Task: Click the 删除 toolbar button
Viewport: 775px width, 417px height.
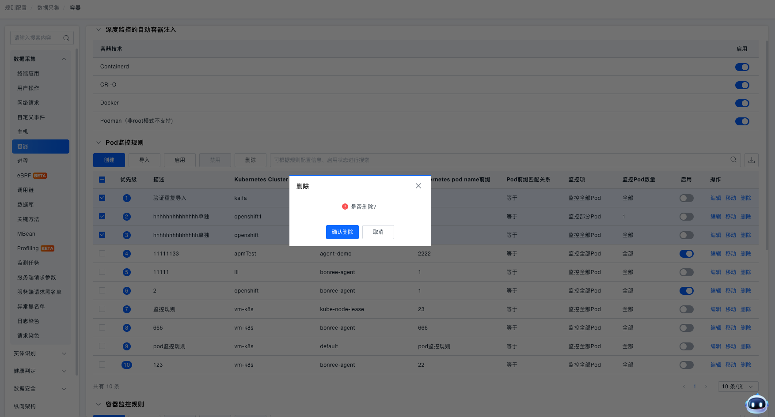Action: point(251,160)
